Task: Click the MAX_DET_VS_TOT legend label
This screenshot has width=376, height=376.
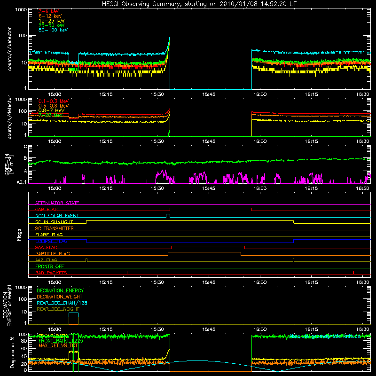Action: pos(58,345)
